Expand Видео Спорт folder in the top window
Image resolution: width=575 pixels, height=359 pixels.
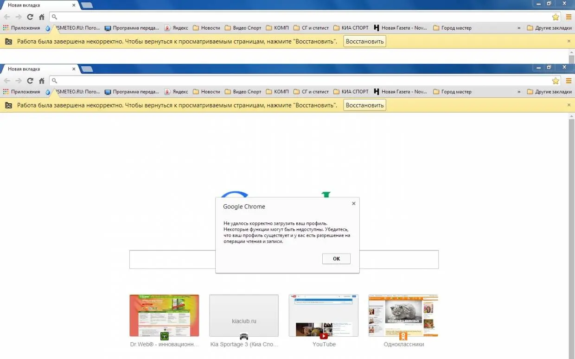[243, 28]
